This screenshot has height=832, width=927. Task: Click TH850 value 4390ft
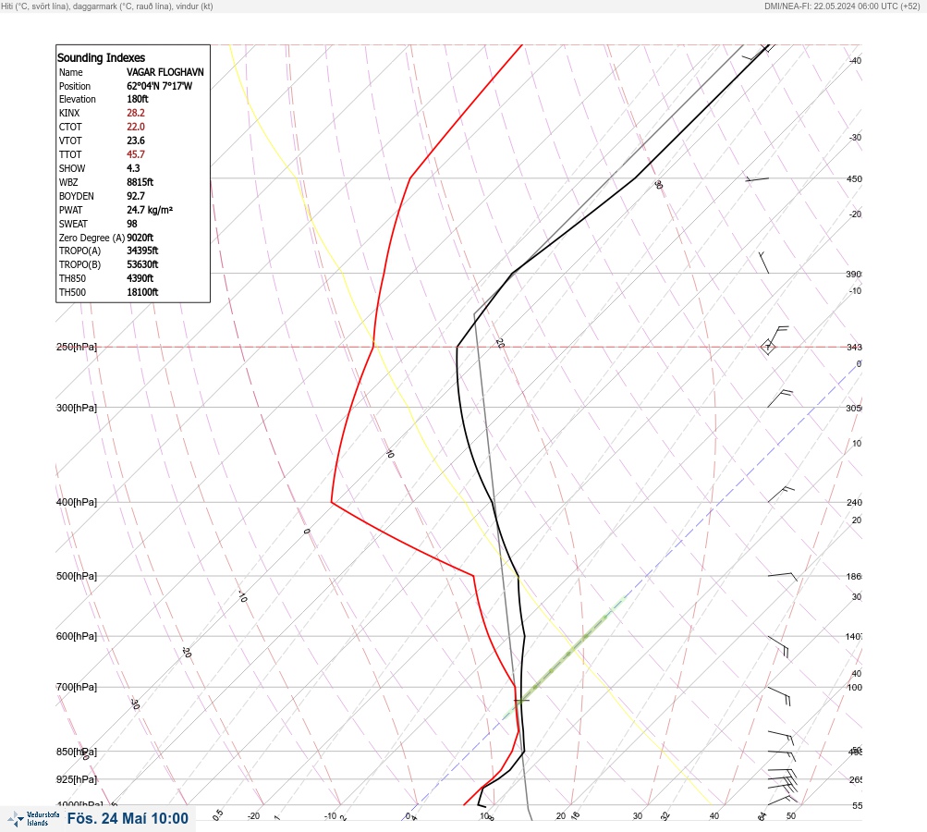click(x=140, y=278)
